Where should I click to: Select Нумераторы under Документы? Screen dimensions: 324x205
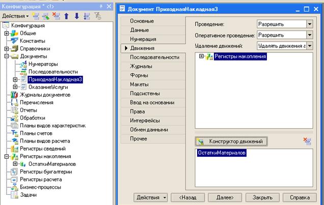click(x=43, y=64)
